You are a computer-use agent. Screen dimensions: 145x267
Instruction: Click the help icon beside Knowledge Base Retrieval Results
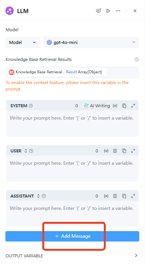click(x=137, y=59)
